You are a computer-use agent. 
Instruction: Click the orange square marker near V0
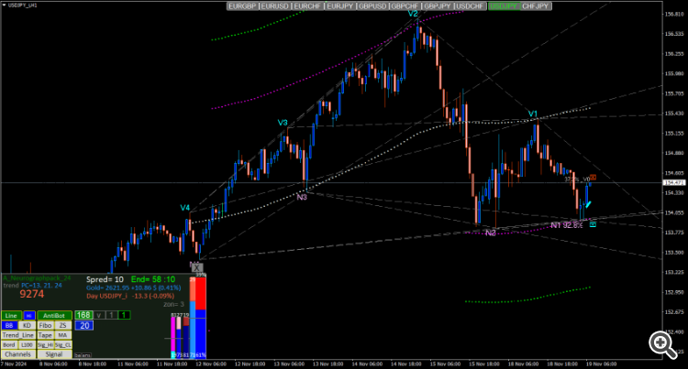point(594,178)
